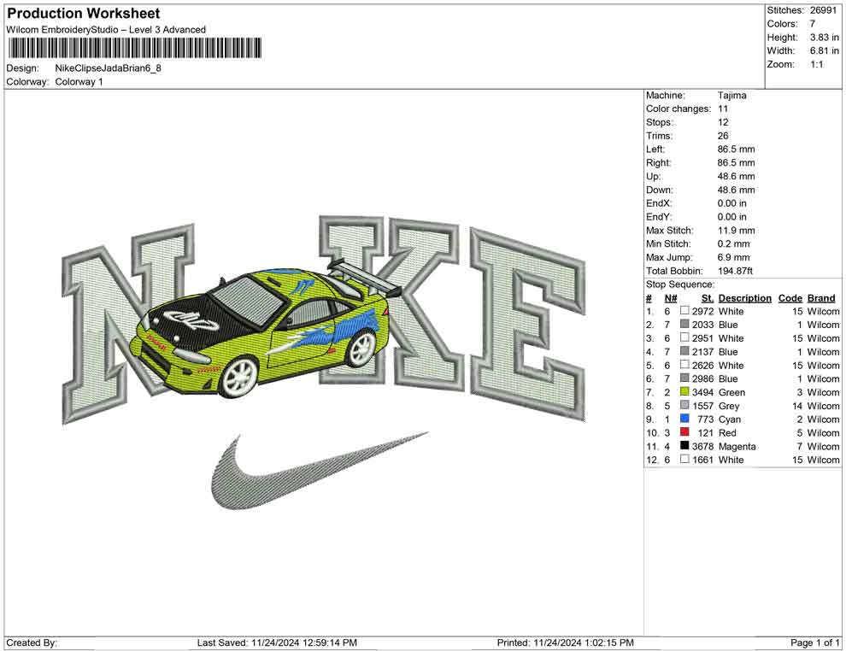
Task: Click Page 1 of 1 in the footer
Action: 814,643
